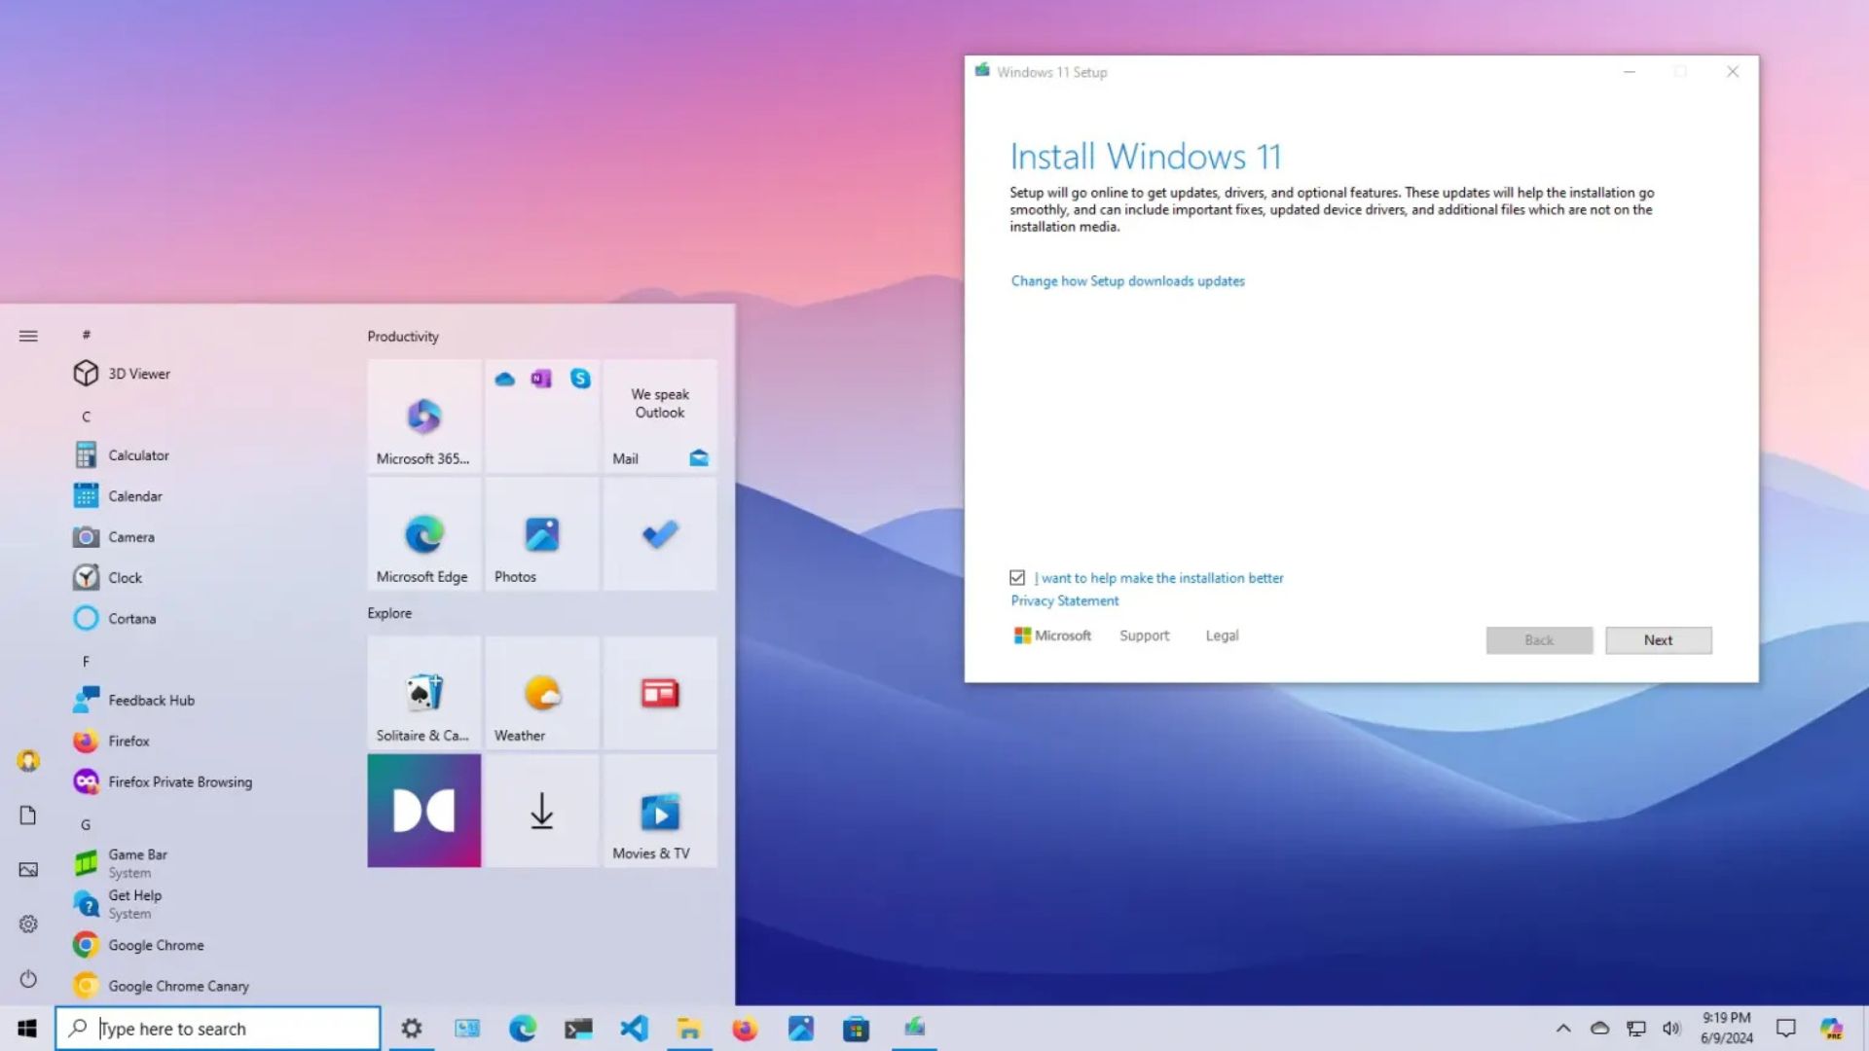Click the 'C' section header to jump alphabetically
1869x1051 pixels.
point(87,416)
